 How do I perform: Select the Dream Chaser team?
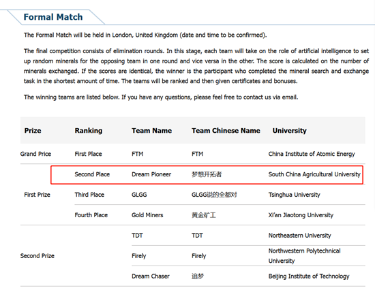(151, 276)
